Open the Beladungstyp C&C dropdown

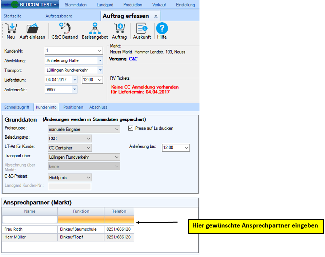88,139
